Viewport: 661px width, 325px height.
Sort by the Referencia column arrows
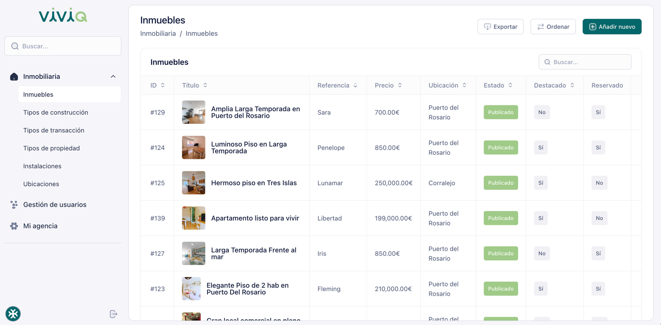click(355, 85)
